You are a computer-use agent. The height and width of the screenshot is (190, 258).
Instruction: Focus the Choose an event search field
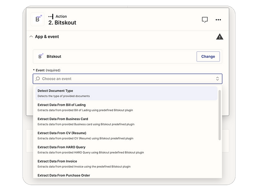[127, 79]
